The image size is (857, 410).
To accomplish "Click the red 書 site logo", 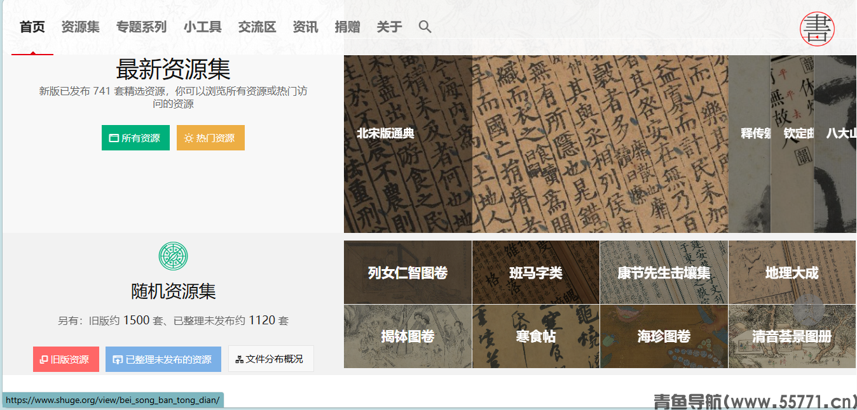I will (817, 29).
